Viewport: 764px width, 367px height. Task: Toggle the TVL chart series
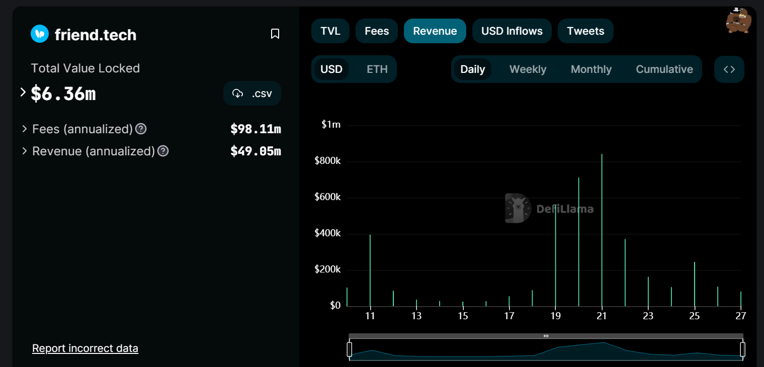(x=330, y=31)
